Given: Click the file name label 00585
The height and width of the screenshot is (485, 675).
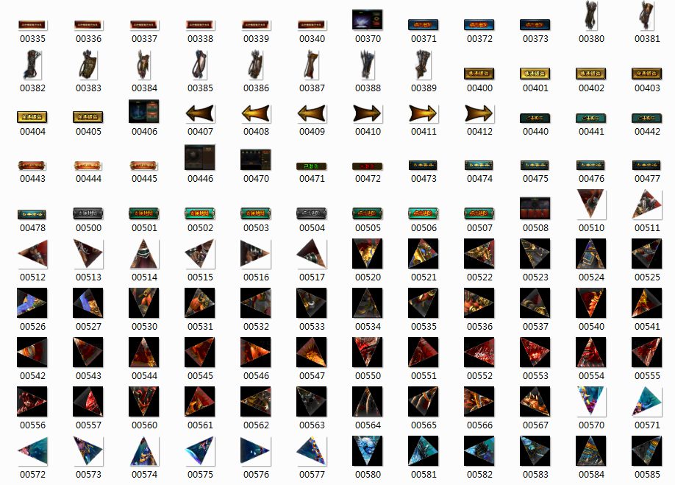Looking at the screenshot, I should pyautogui.click(x=647, y=475).
